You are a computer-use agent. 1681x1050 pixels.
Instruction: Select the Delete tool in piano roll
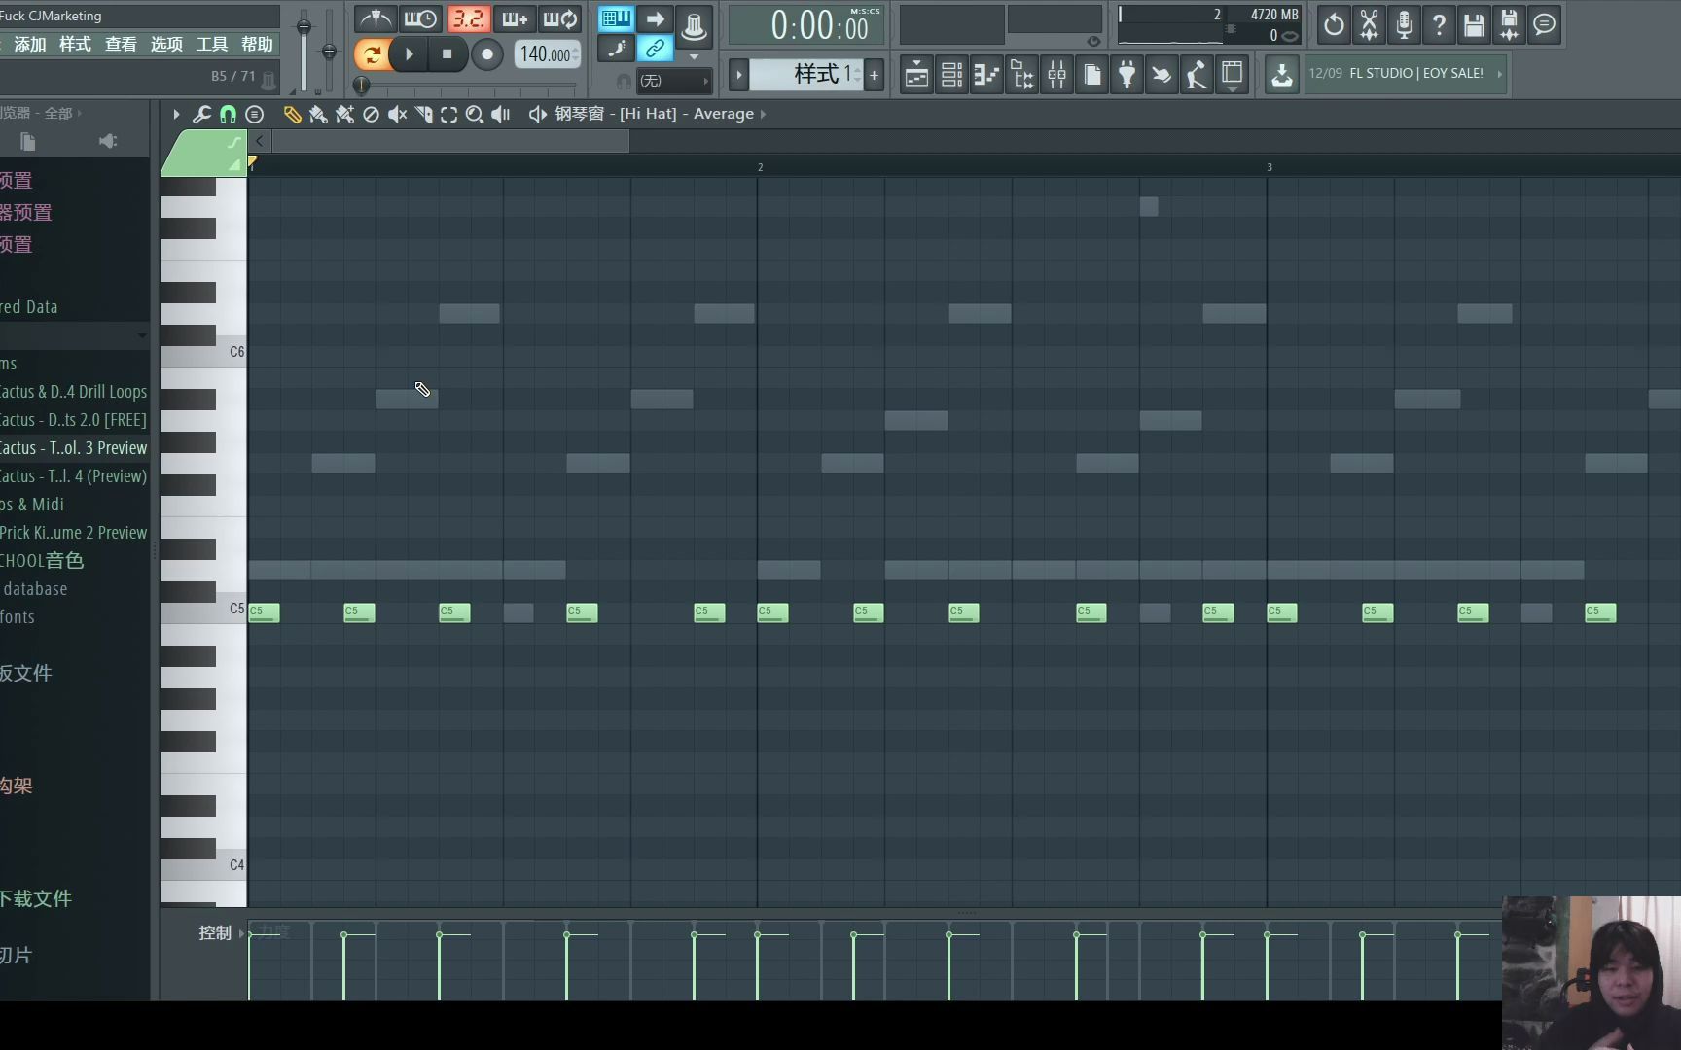(x=371, y=114)
